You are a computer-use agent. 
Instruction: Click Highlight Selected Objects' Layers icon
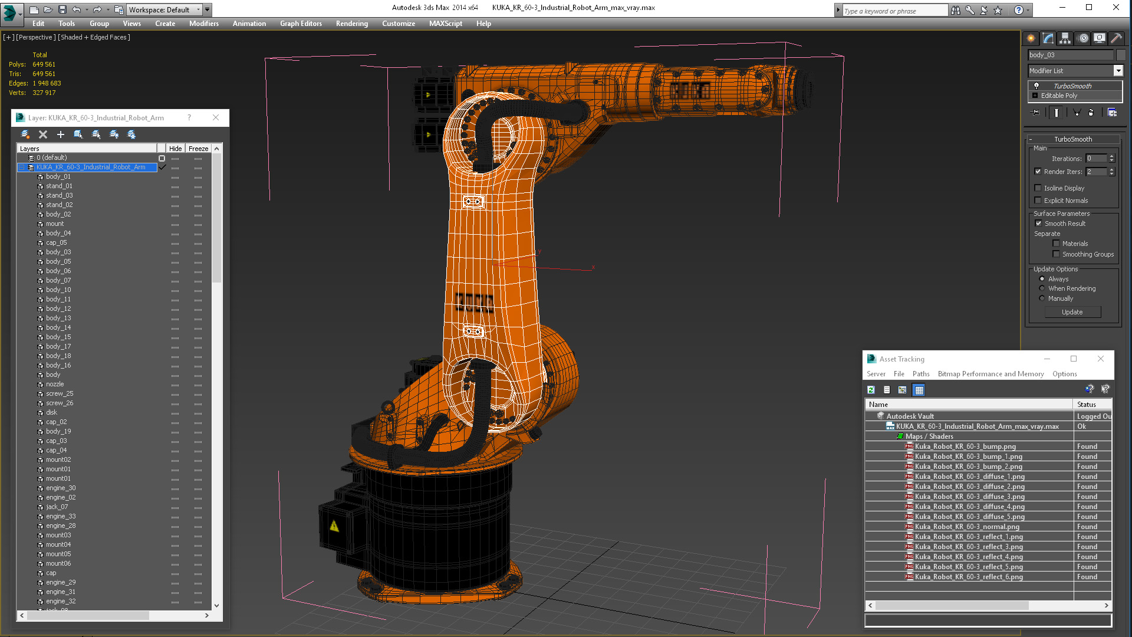point(96,134)
